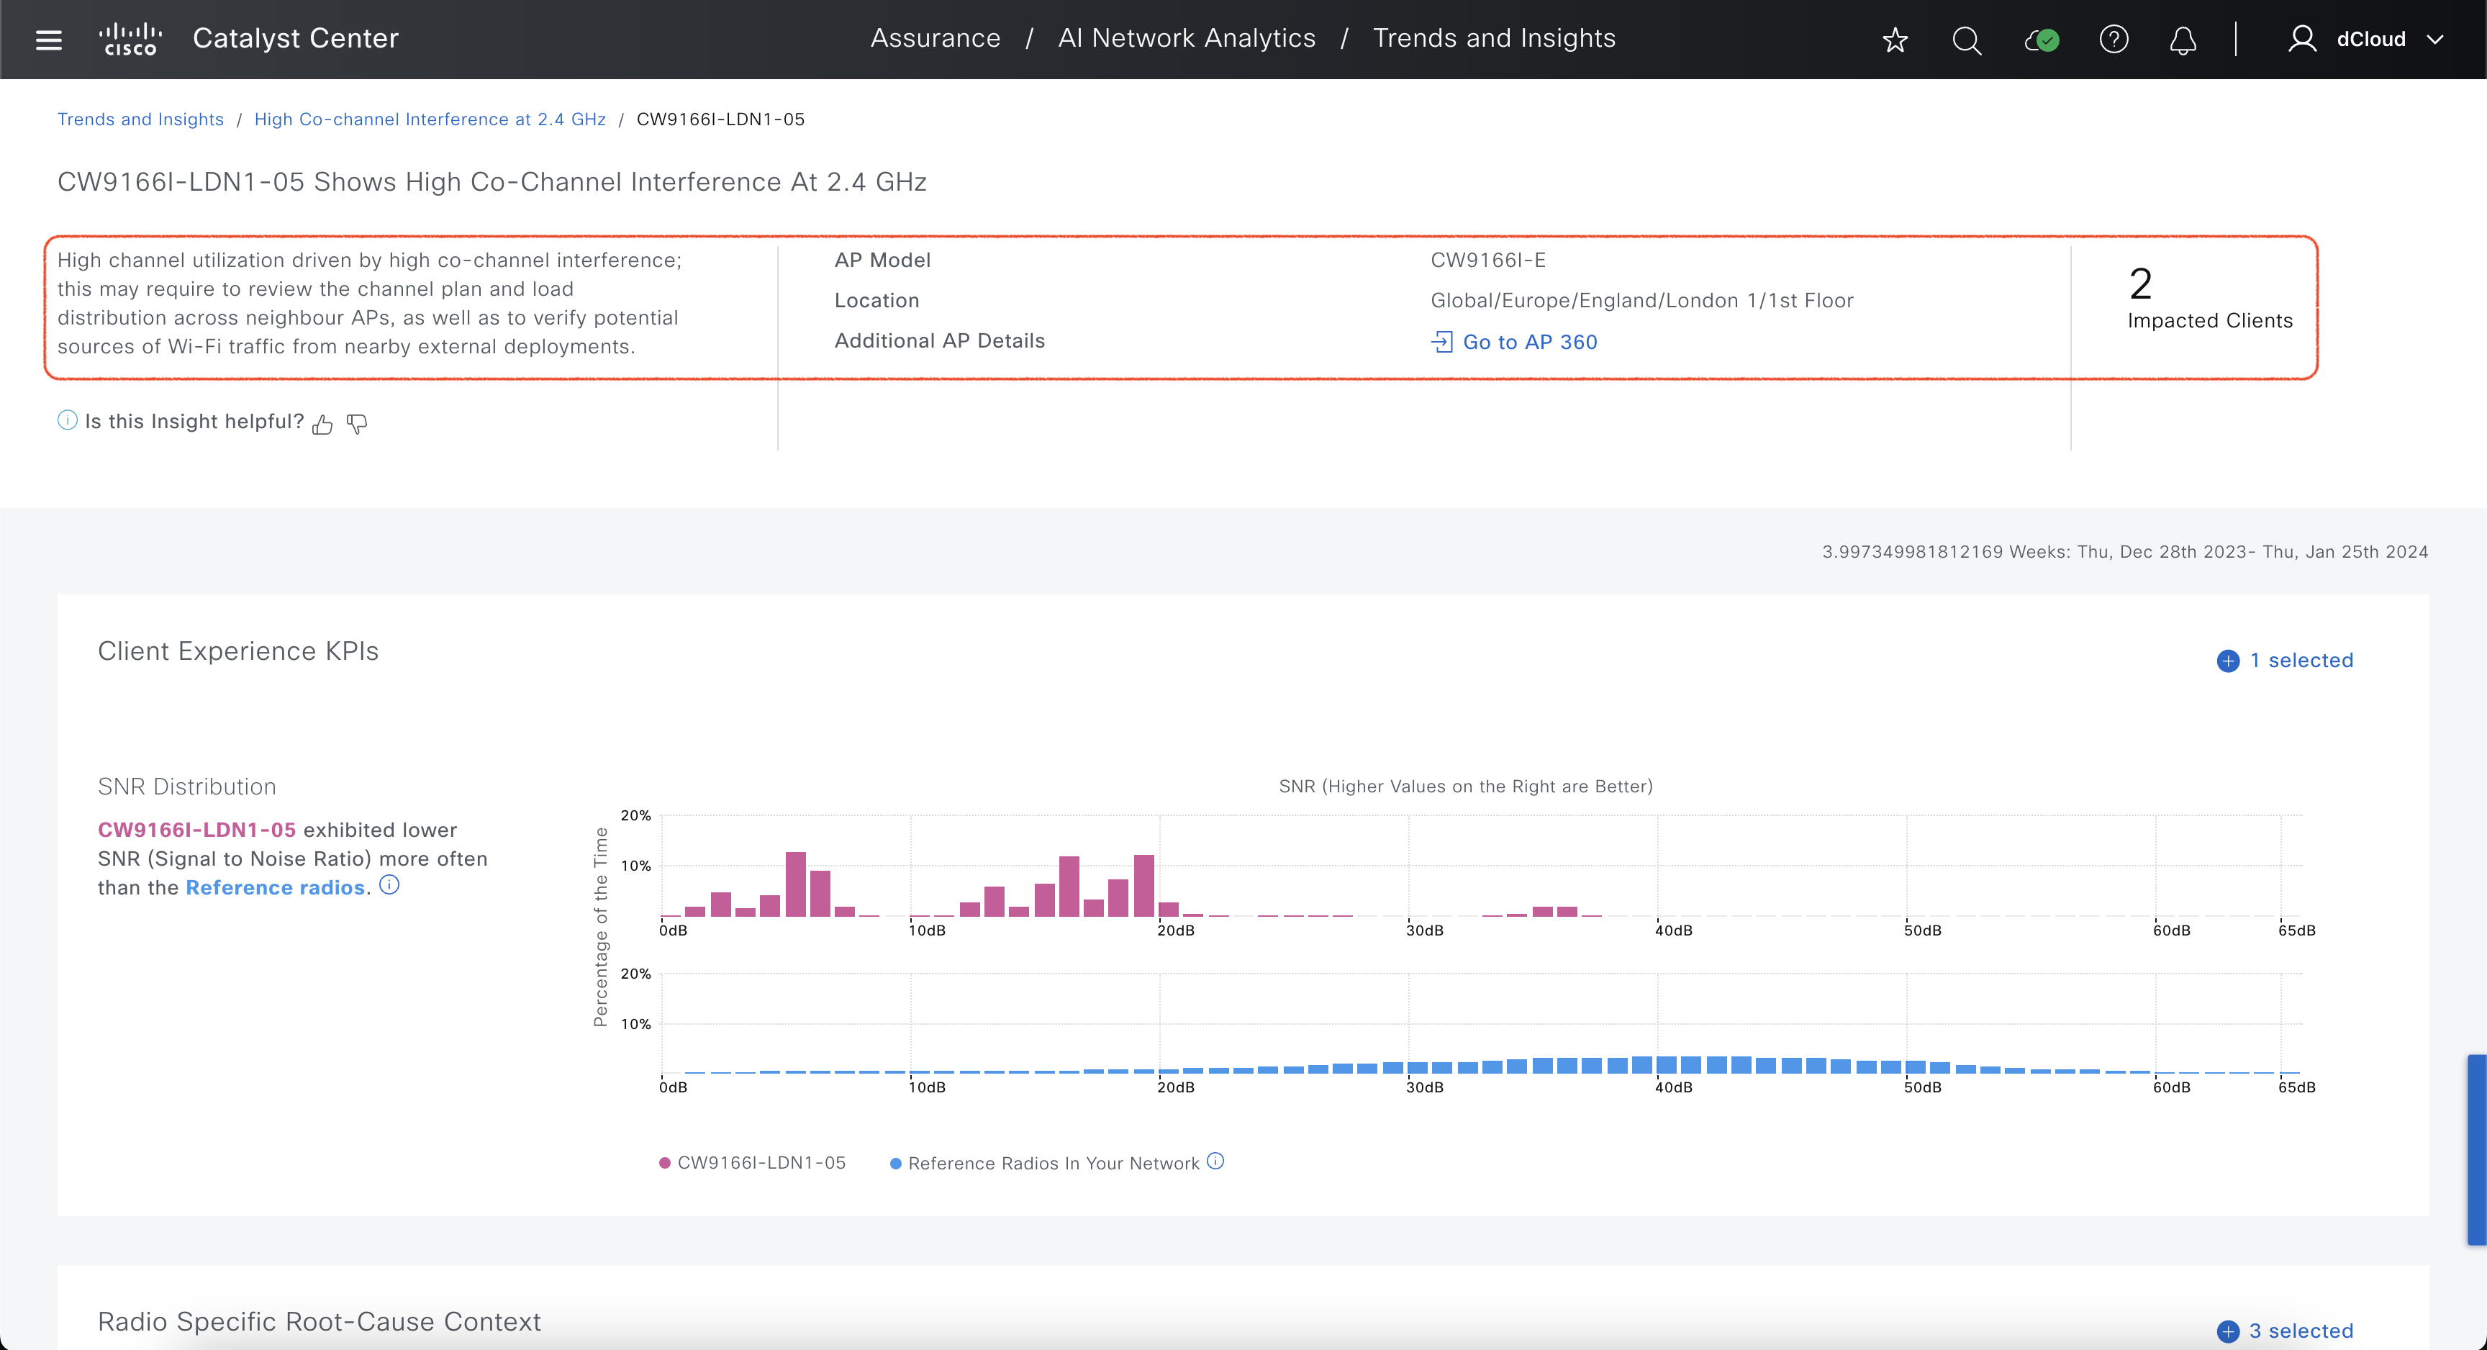
Task: Click the SNR Distribution label
Action: point(186,786)
